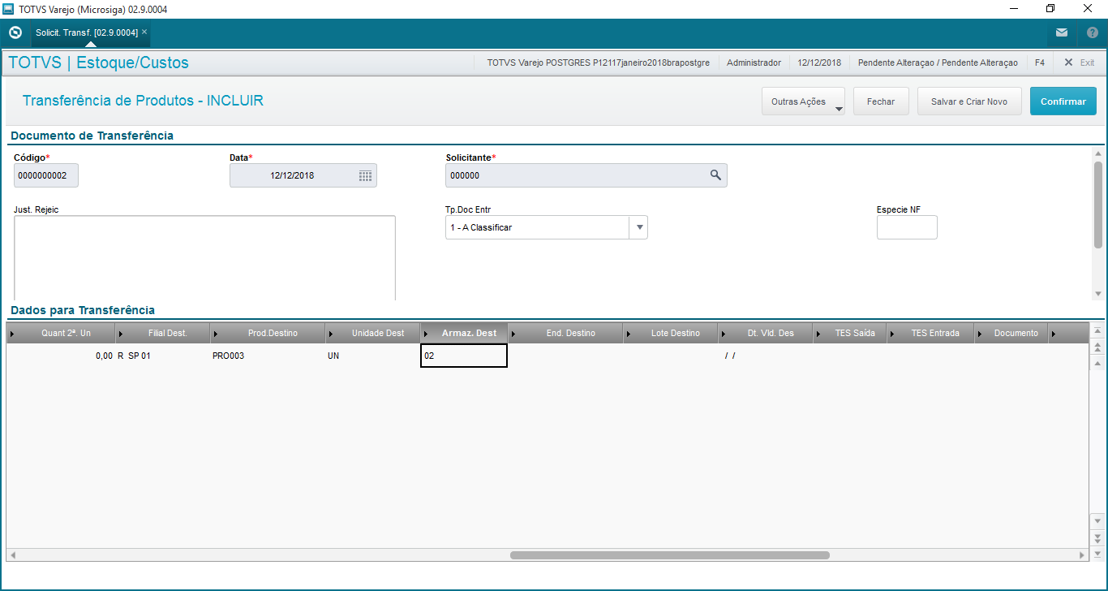Click the Solicitante search magnifier icon

(715, 175)
